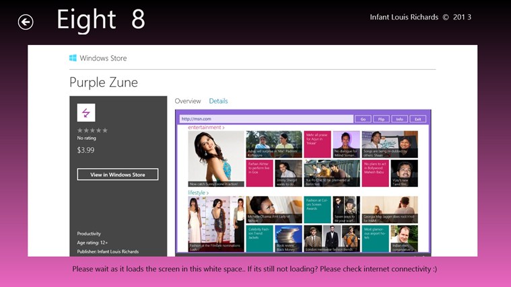This screenshot has width=511, height=287.
Task: Click the Purple Zune app icon
Action: pyautogui.click(x=86, y=112)
